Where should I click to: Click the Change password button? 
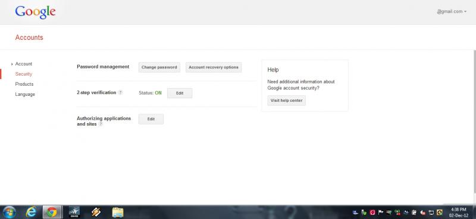pos(159,67)
